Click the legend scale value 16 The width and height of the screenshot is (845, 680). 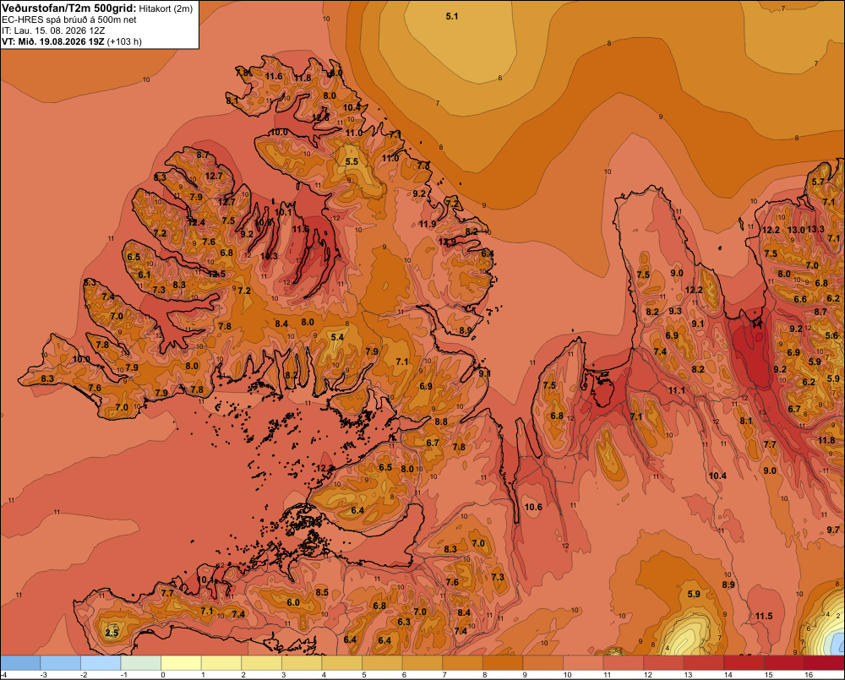809,675
